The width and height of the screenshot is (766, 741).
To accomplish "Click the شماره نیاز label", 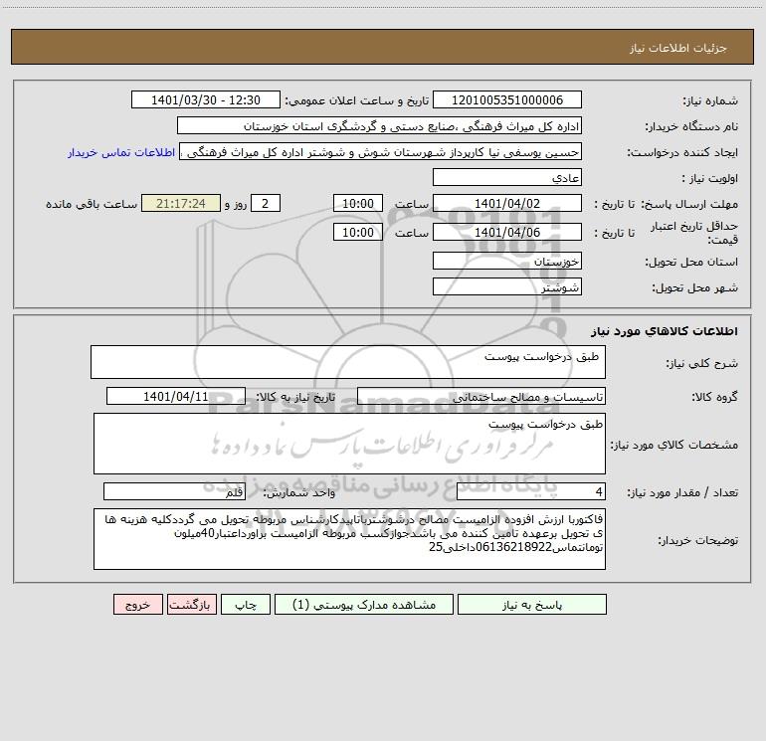I will pyautogui.click(x=710, y=101).
